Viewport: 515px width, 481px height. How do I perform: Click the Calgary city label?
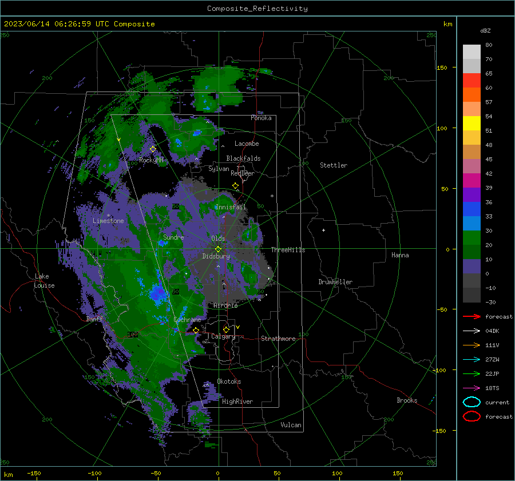click(x=223, y=336)
